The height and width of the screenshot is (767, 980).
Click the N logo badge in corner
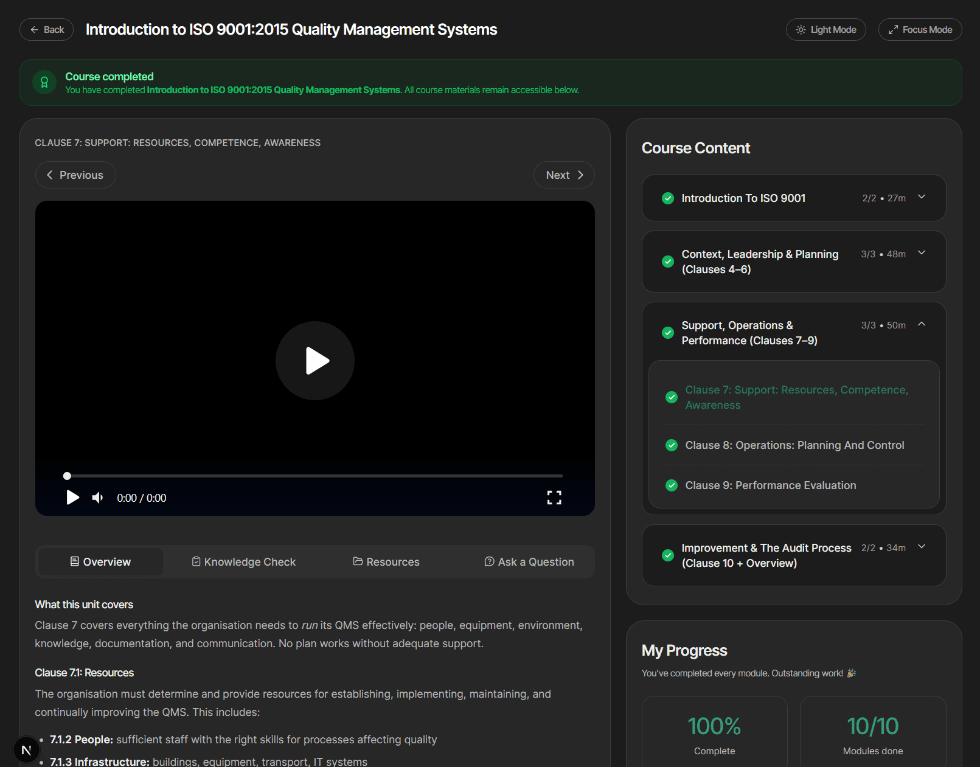26,750
